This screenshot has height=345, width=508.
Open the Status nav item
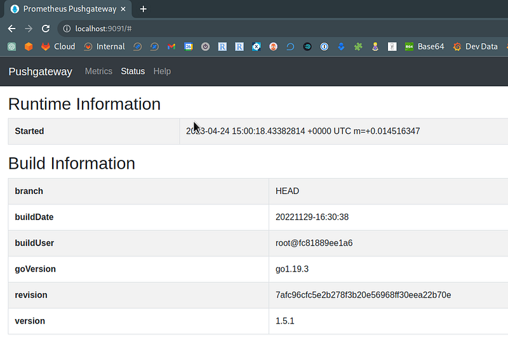click(x=133, y=71)
